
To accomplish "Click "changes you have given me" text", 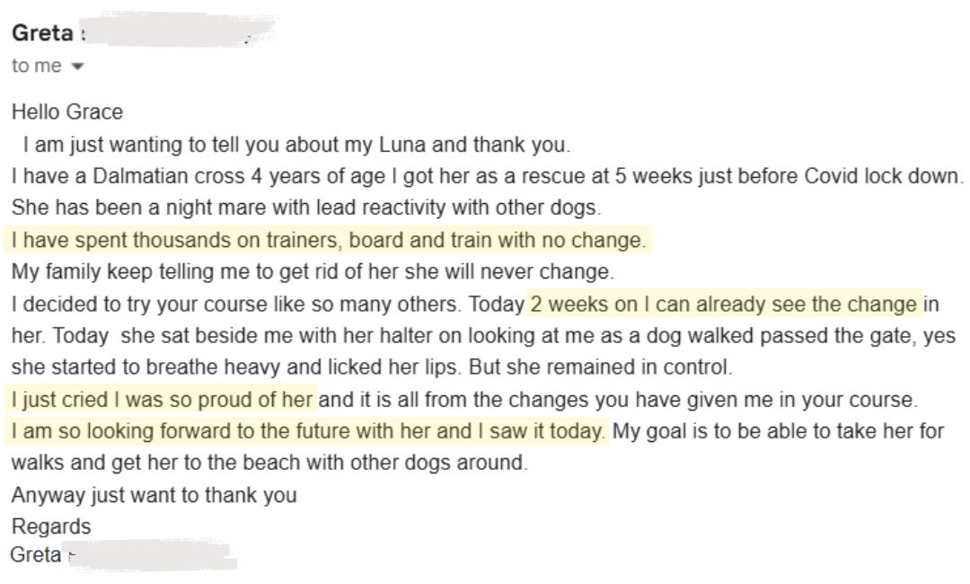I will [x=620, y=400].
